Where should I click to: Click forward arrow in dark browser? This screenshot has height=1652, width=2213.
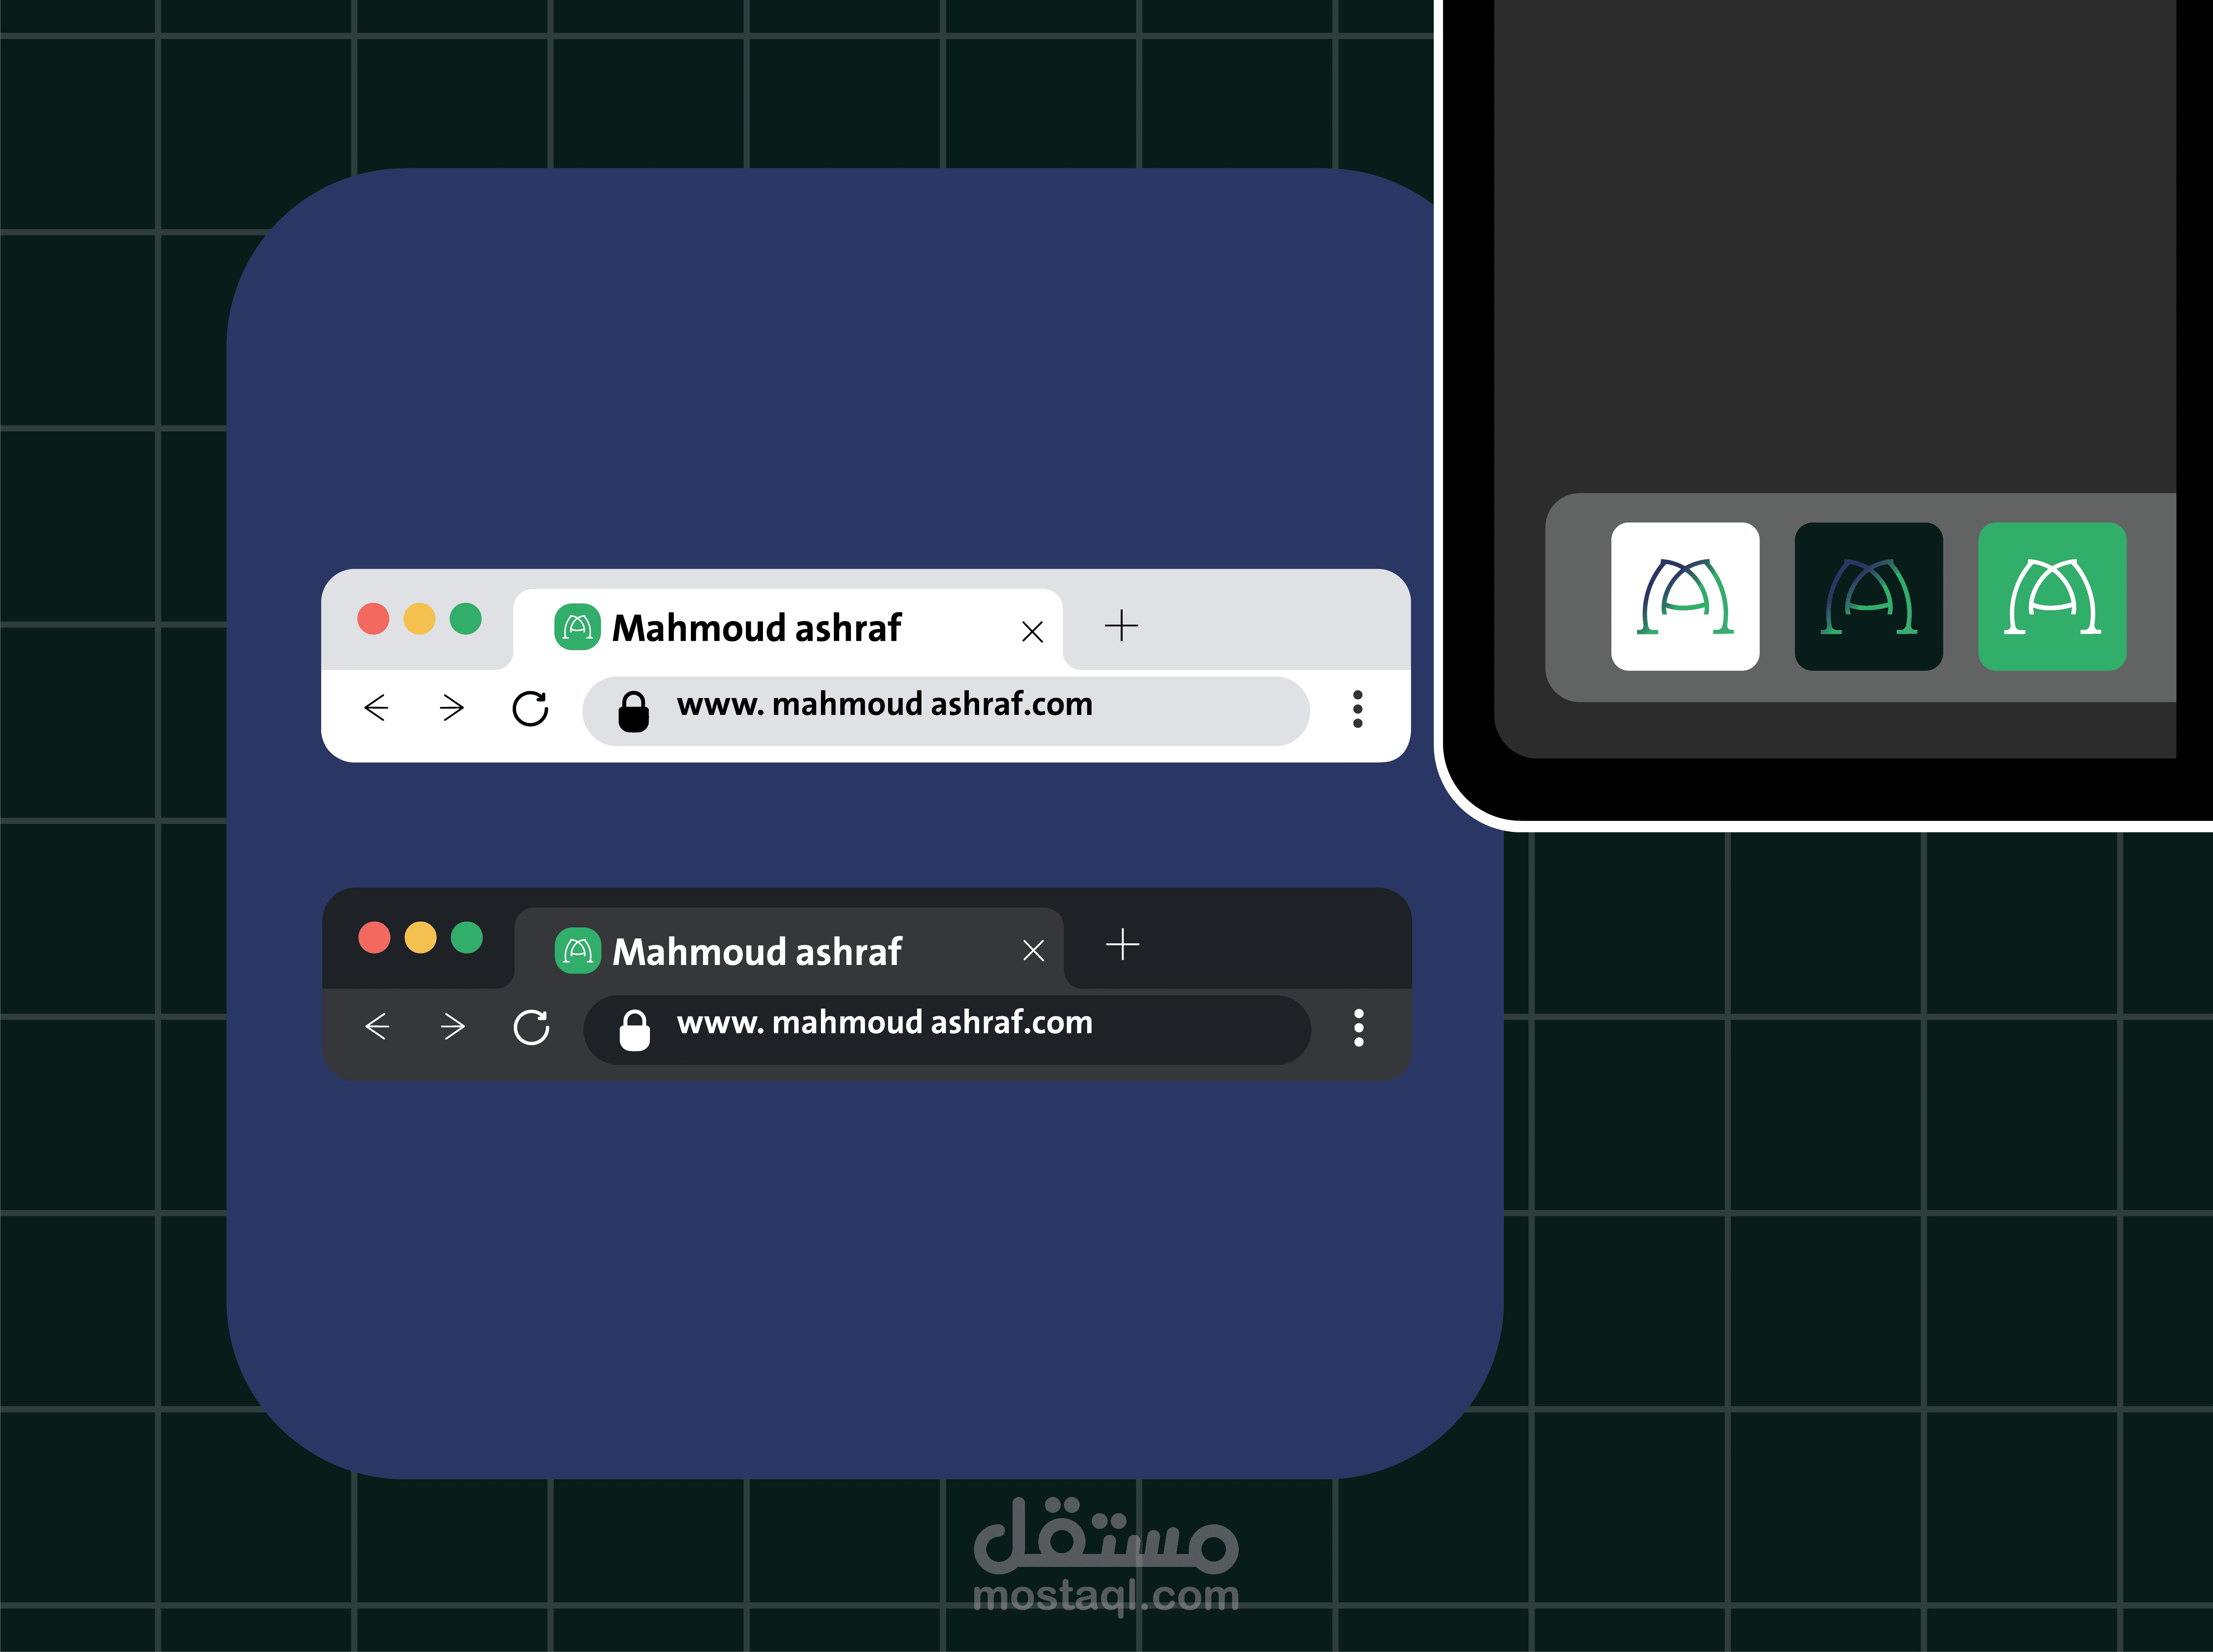click(x=453, y=1026)
